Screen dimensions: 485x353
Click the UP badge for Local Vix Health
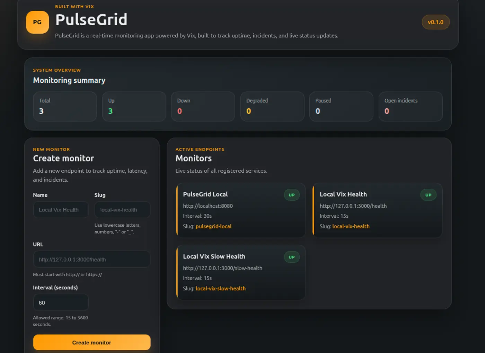pos(428,195)
